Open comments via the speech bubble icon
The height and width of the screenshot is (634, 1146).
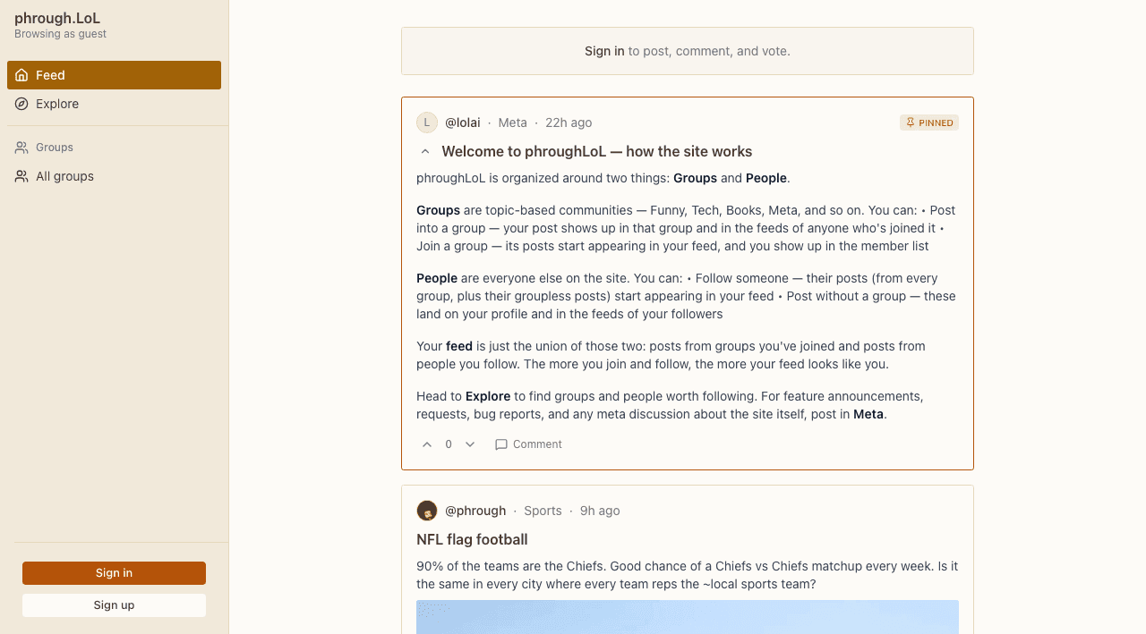click(x=501, y=444)
